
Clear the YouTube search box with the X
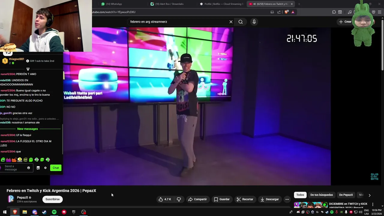(231, 22)
